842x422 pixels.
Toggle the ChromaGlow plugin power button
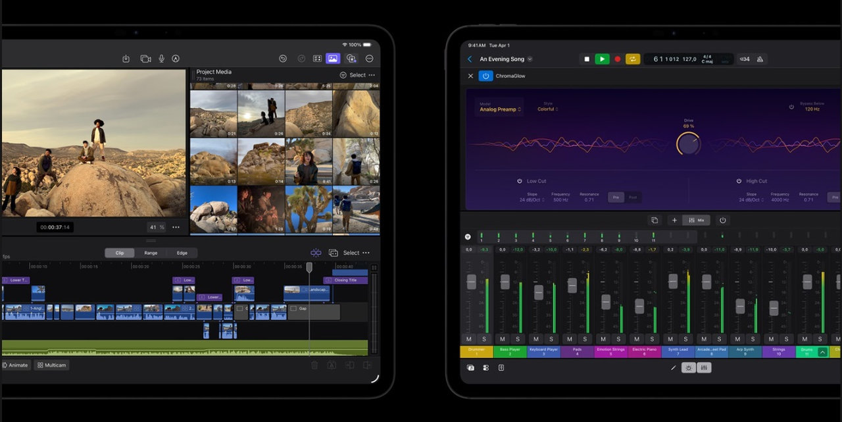(x=485, y=76)
